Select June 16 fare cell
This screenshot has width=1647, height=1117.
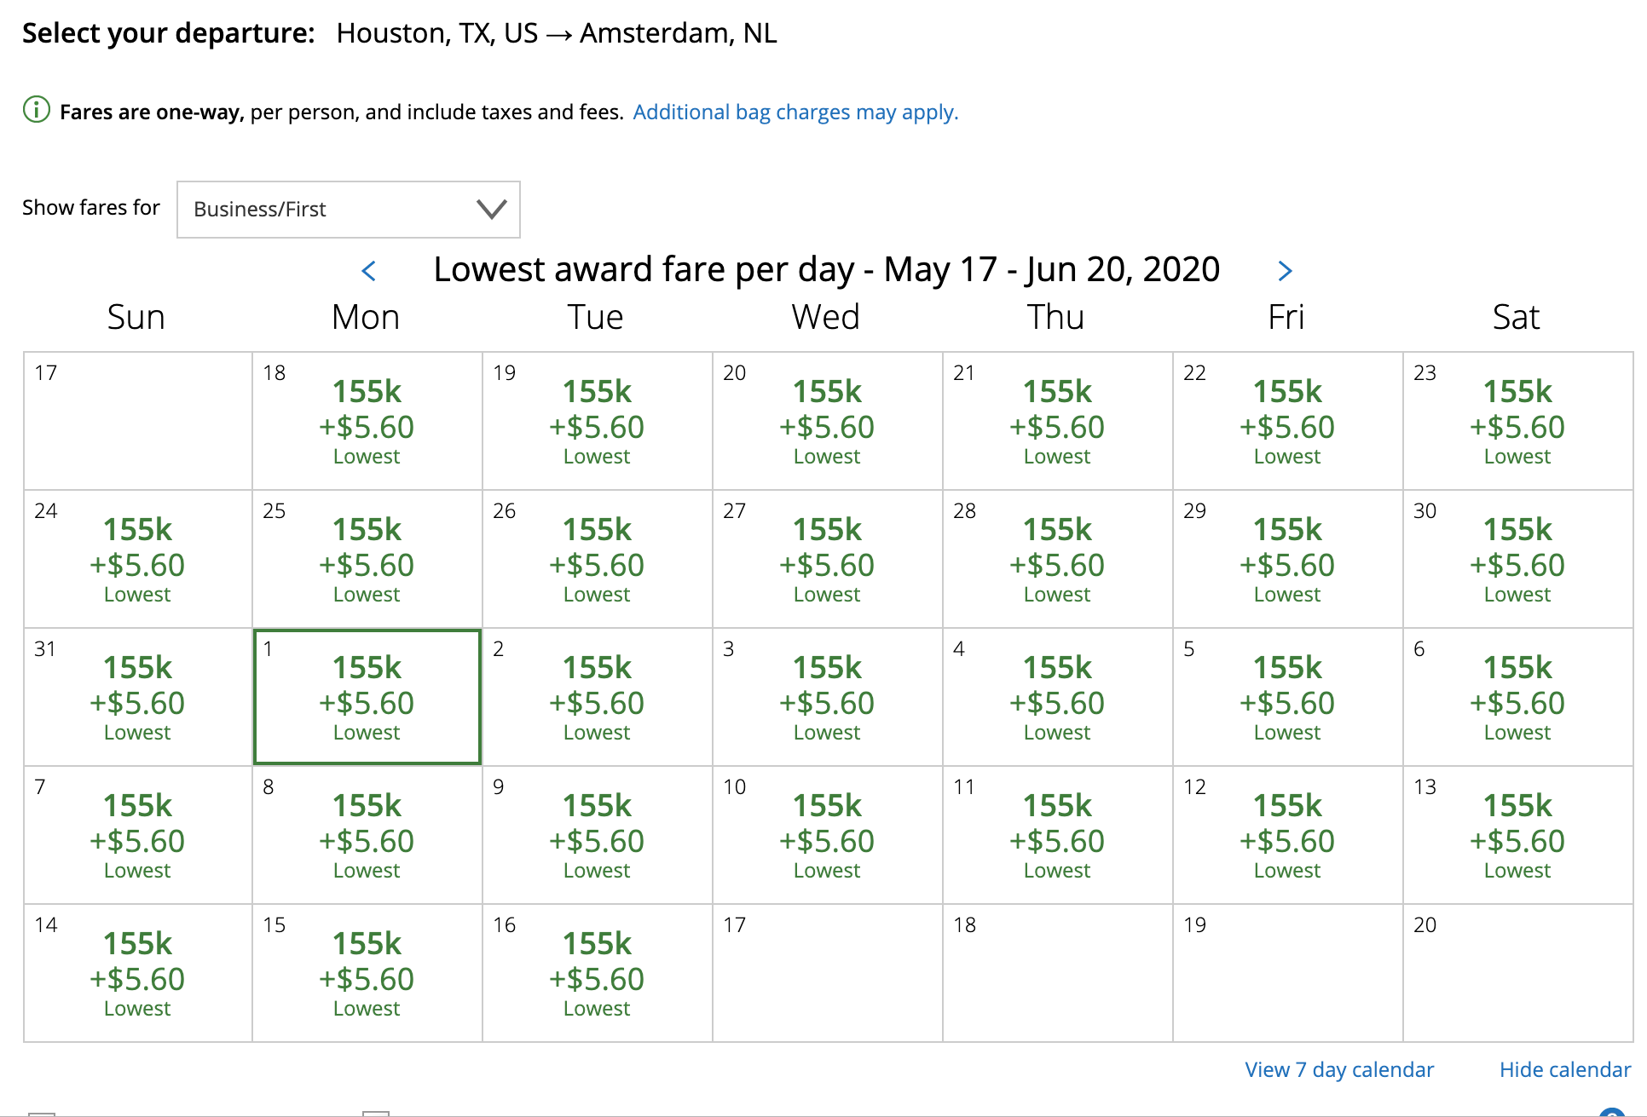pyautogui.click(x=597, y=975)
